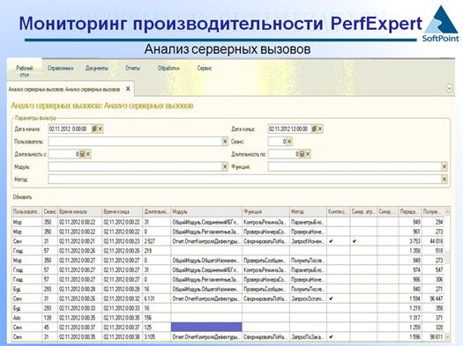Clear the Дата начала field
The image size is (463, 346).
(x=101, y=129)
